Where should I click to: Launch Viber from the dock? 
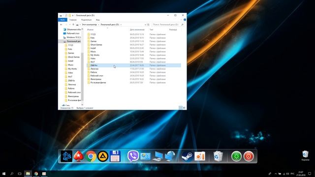coord(133,156)
